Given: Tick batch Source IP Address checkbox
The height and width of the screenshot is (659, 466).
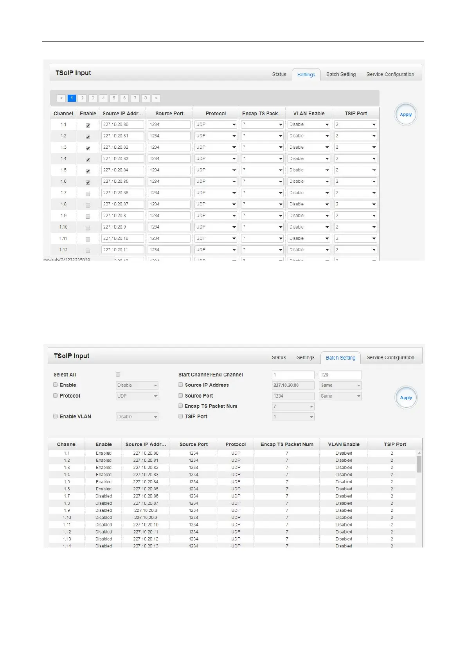Looking at the screenshot, I should point(181,385).
